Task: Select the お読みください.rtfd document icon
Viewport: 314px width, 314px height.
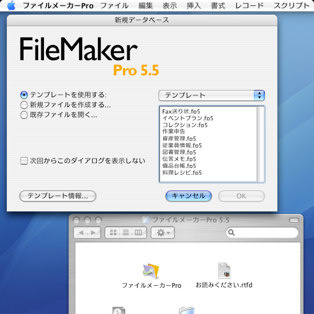Action: click(x=224, y=271)
